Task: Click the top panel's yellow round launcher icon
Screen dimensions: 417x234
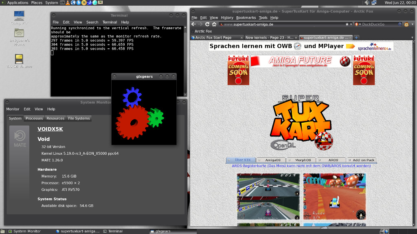Action: pos(84,3)
